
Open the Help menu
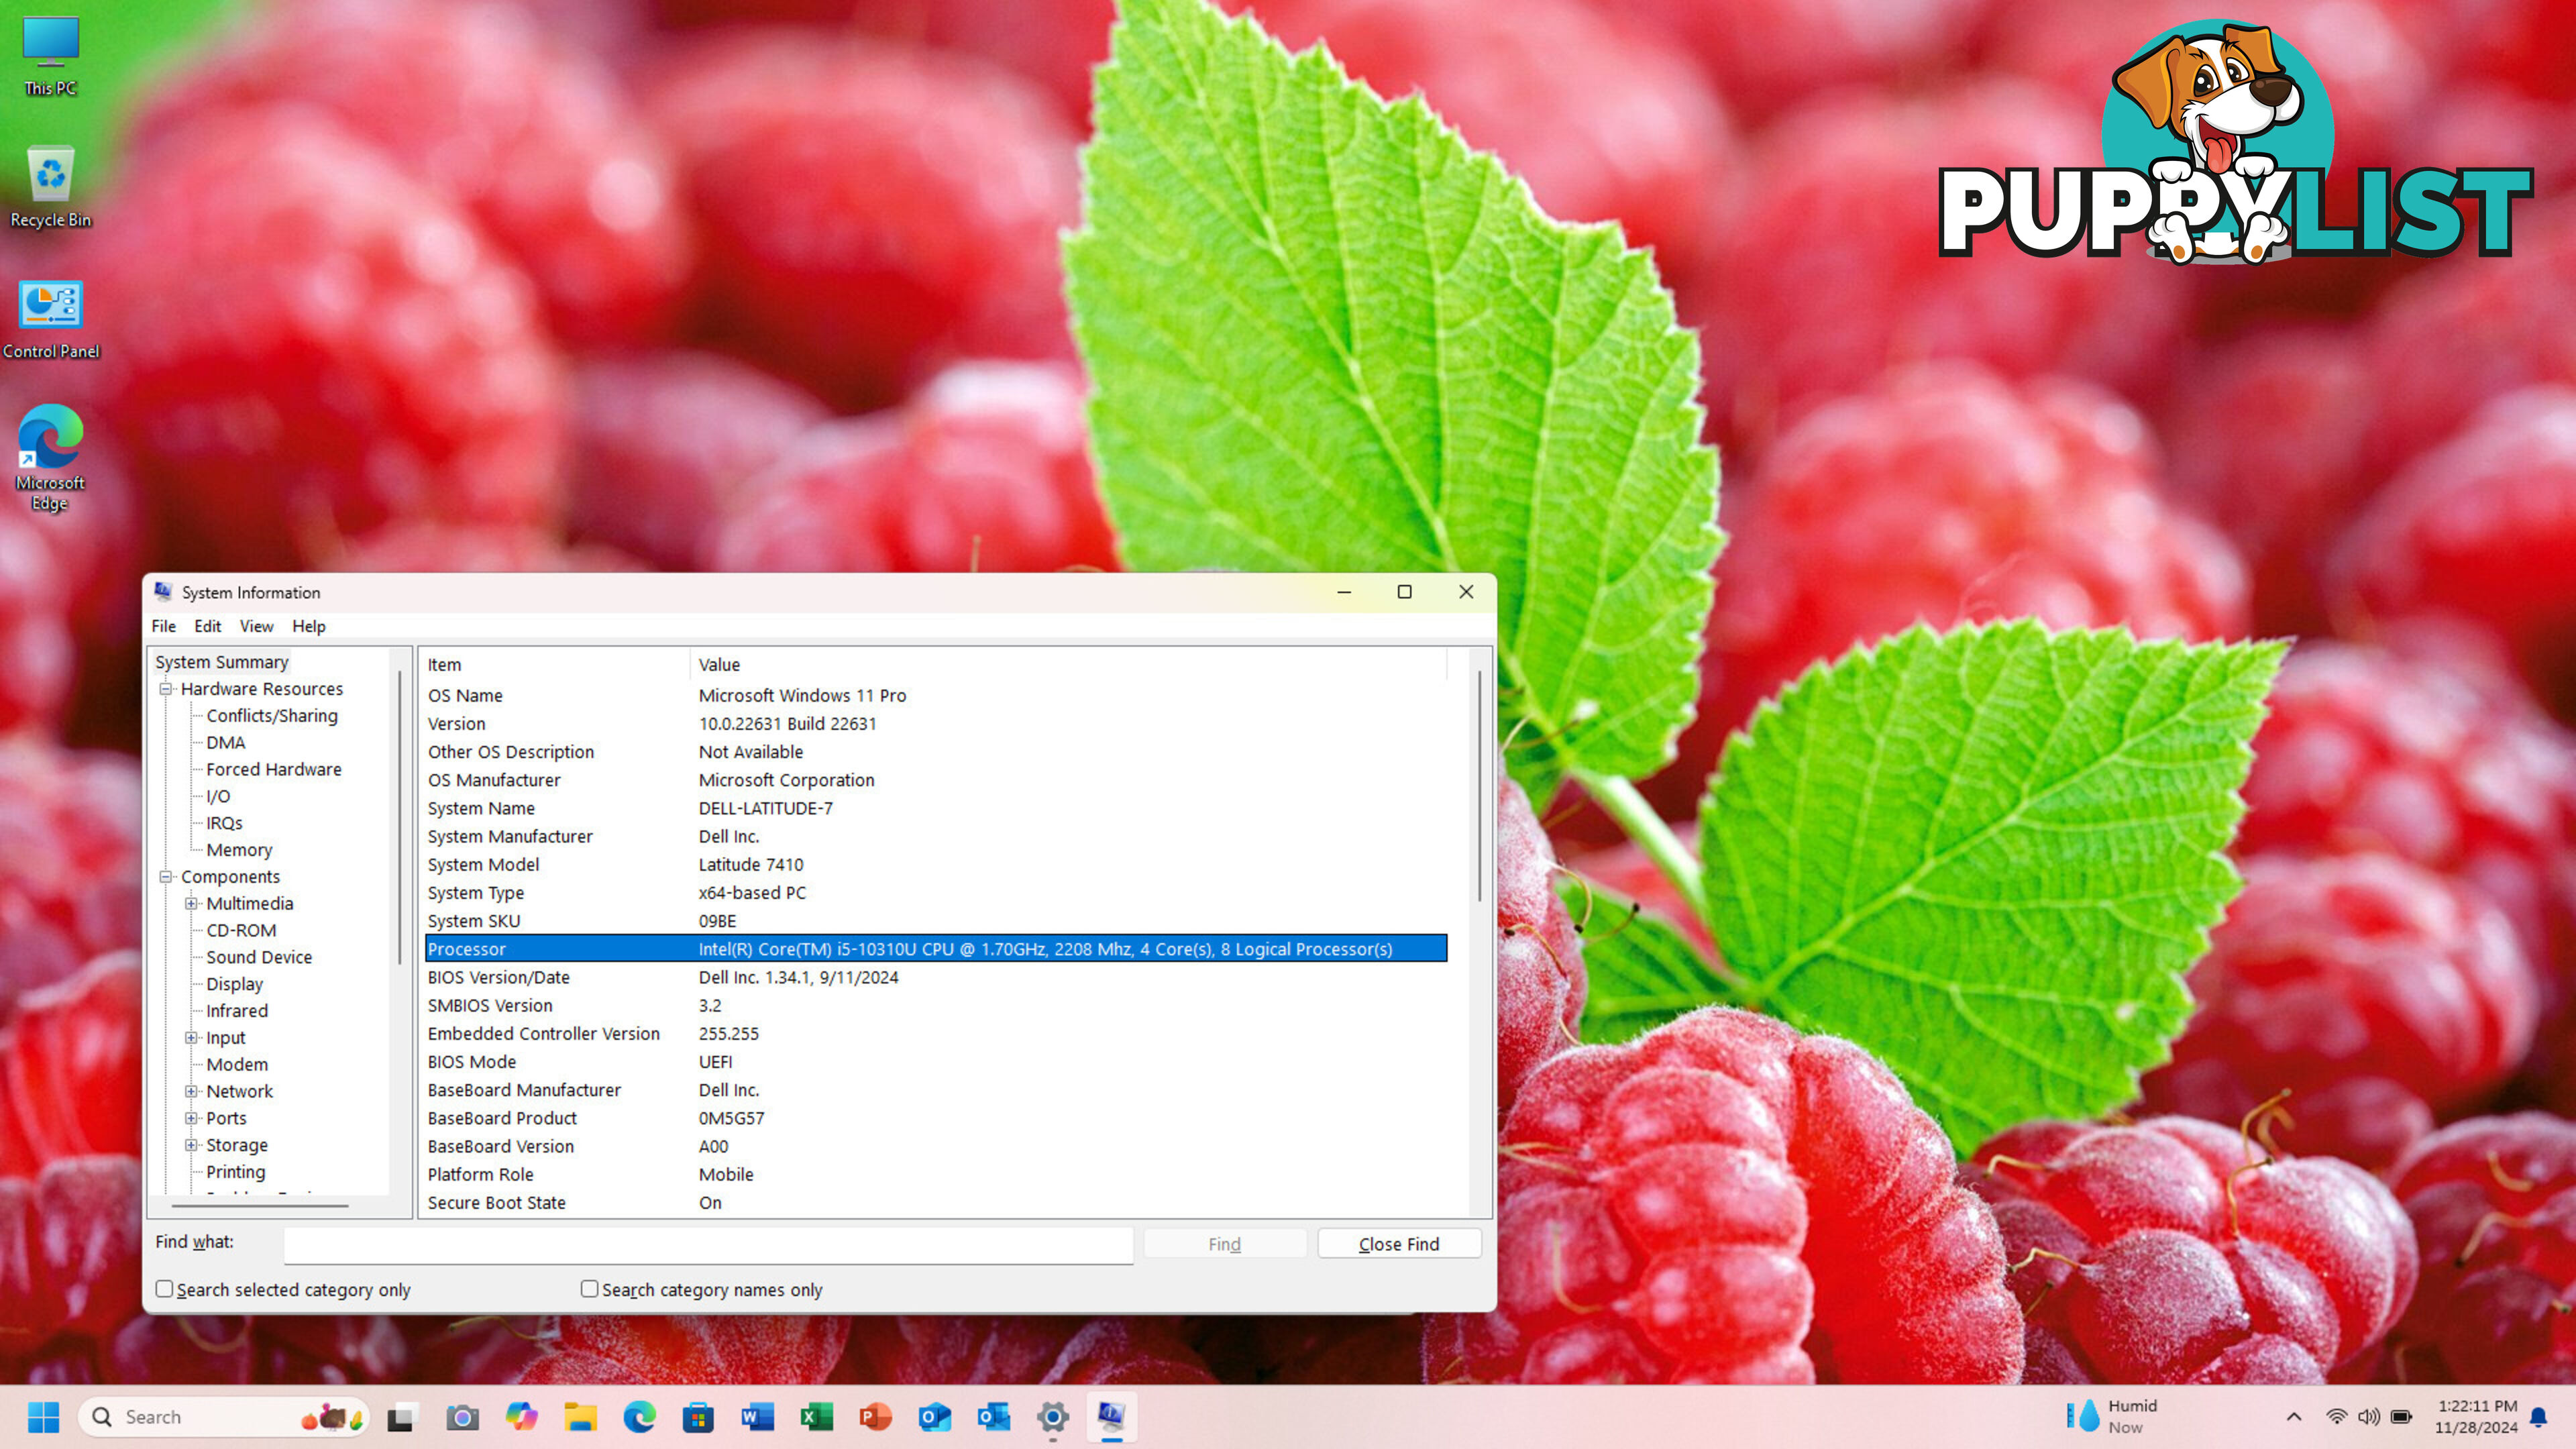[x=309, y=626]
